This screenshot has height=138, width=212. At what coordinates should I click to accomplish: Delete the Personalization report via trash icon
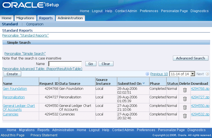click(185, 99)
